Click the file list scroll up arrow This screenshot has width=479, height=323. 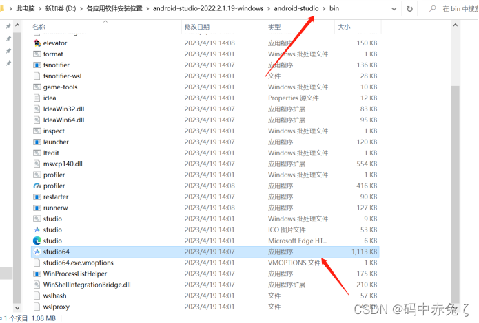(x=455, y=25)
